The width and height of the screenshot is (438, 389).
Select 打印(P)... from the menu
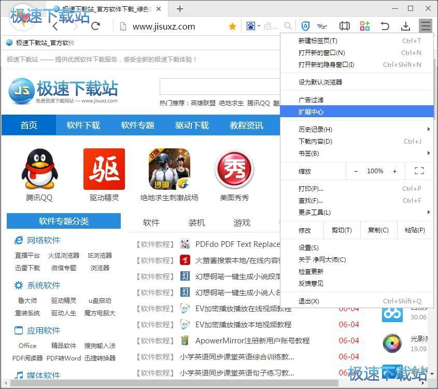point(357,189)
